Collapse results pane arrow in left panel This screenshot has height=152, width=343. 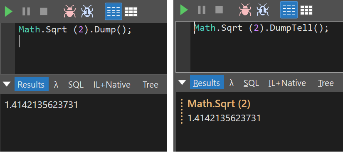7,84
